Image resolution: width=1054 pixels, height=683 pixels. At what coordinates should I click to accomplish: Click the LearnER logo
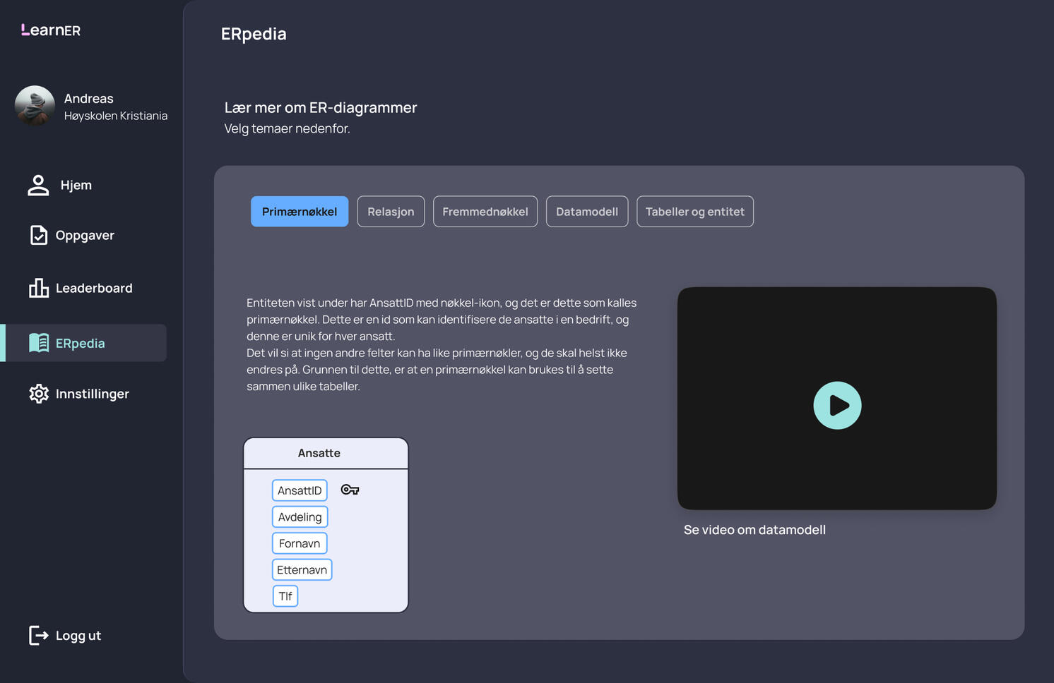pos(51,30)
